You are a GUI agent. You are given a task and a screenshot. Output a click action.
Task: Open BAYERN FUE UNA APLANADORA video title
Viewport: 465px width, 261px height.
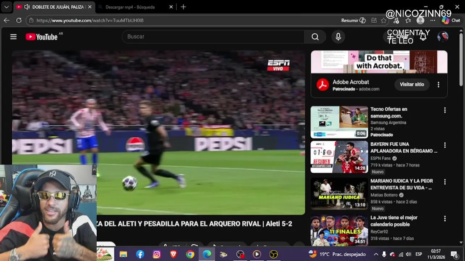click(404, 148)
